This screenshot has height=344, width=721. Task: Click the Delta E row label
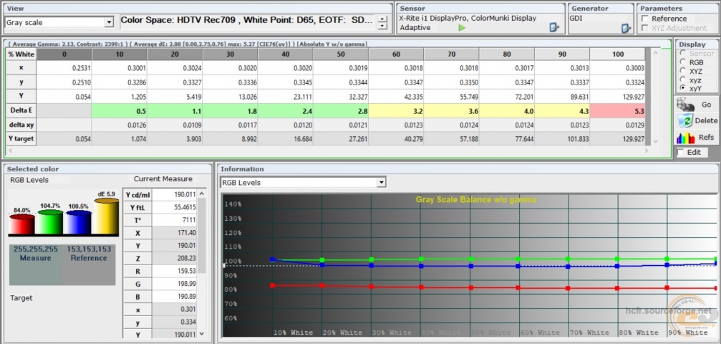click(21, 111)
